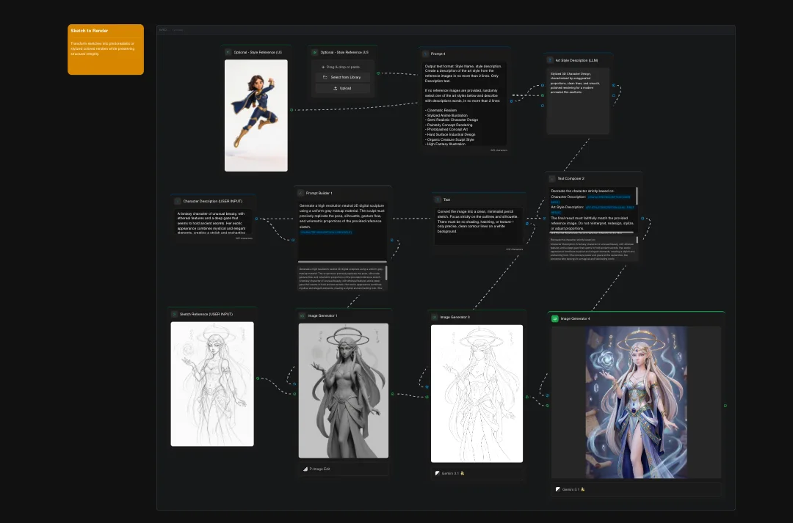The image size is (793, 523).
Task: Click the clean line-art output in Image Generator 3
Action: [x=477, y=394]
